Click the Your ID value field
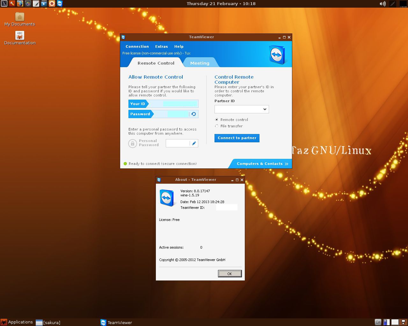The width and height of the screenshot is (408, 326). [x=180, y=104]
